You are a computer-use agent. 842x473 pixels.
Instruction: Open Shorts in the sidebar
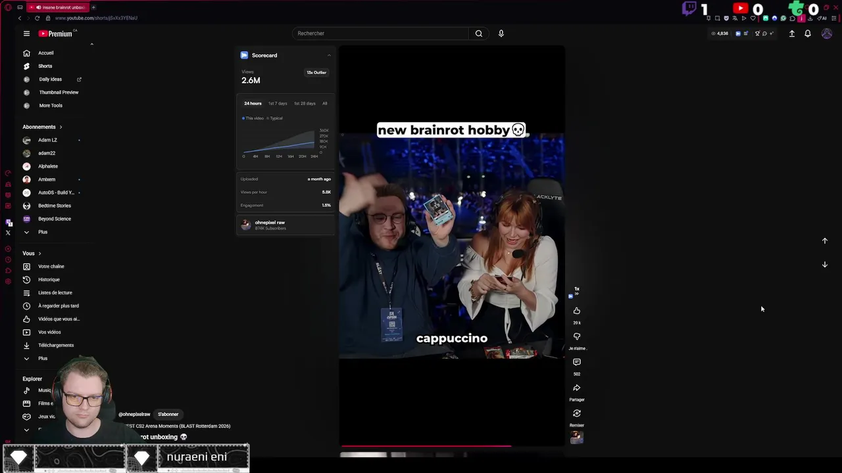coord(45,66)
